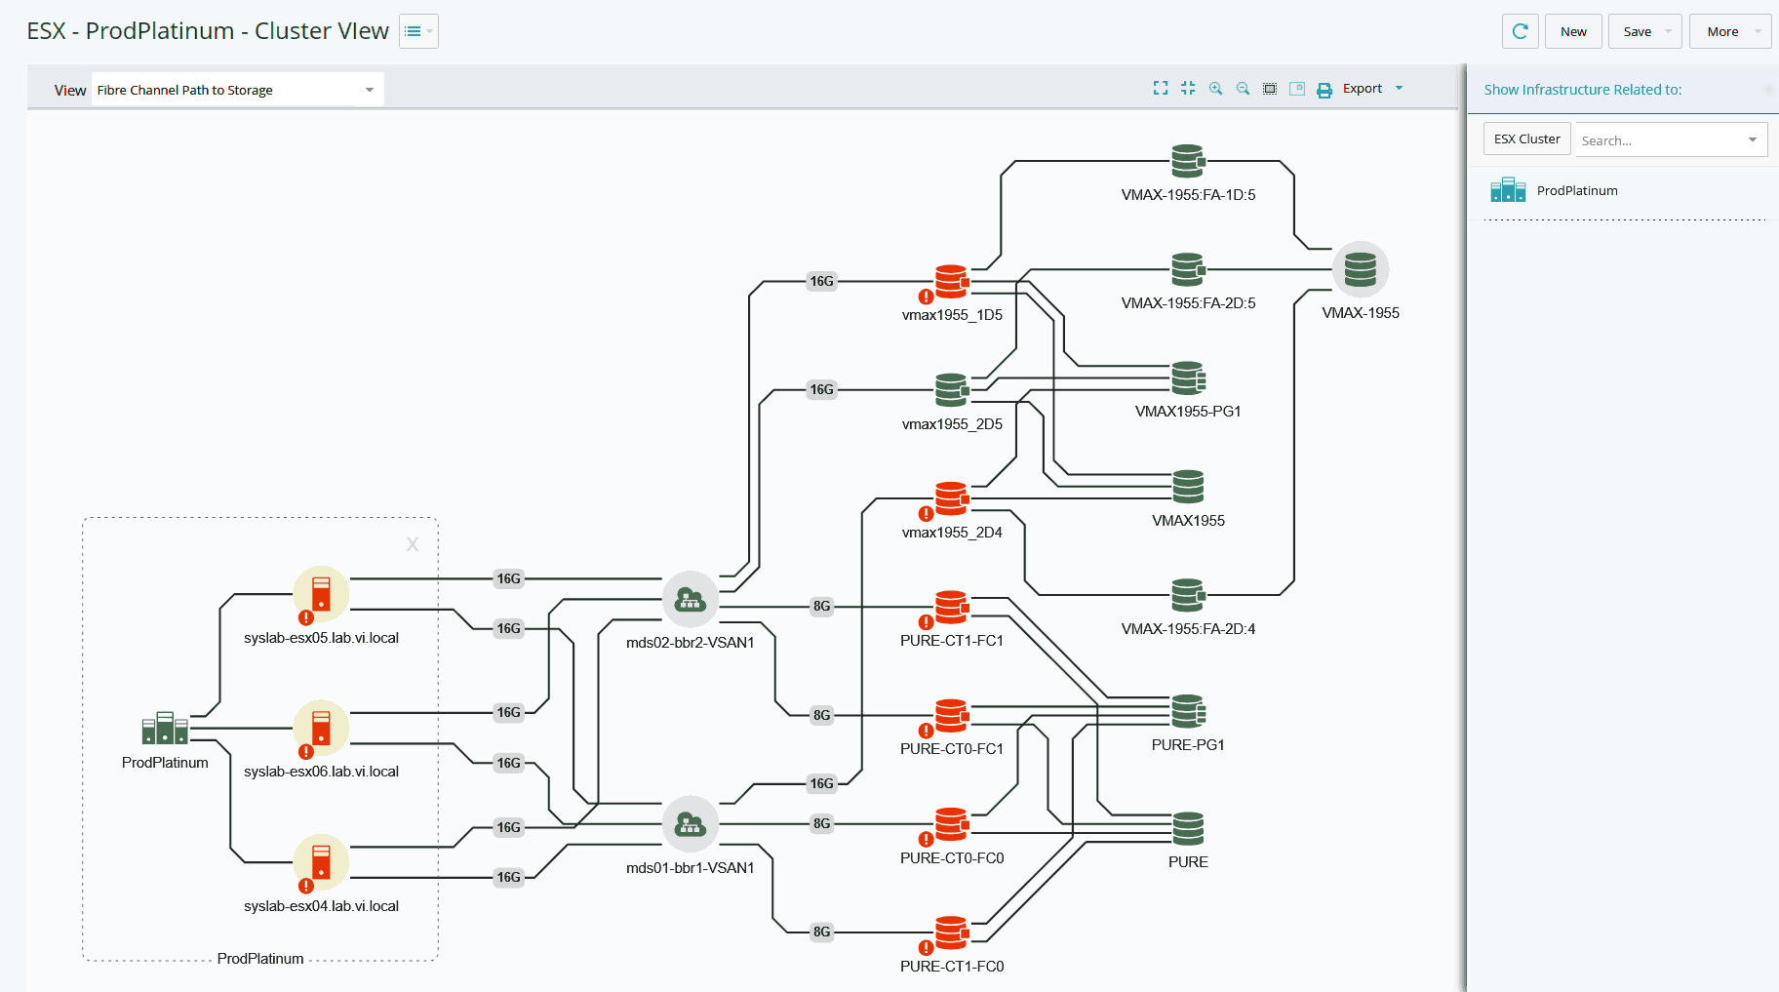
Task: Click the VMAX1955-PG1 storage node
Action: point(1188,377)
